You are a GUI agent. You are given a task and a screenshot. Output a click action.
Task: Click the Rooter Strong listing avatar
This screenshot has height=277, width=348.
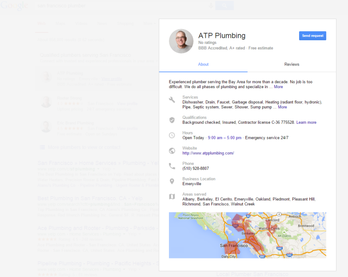point(47,102)
